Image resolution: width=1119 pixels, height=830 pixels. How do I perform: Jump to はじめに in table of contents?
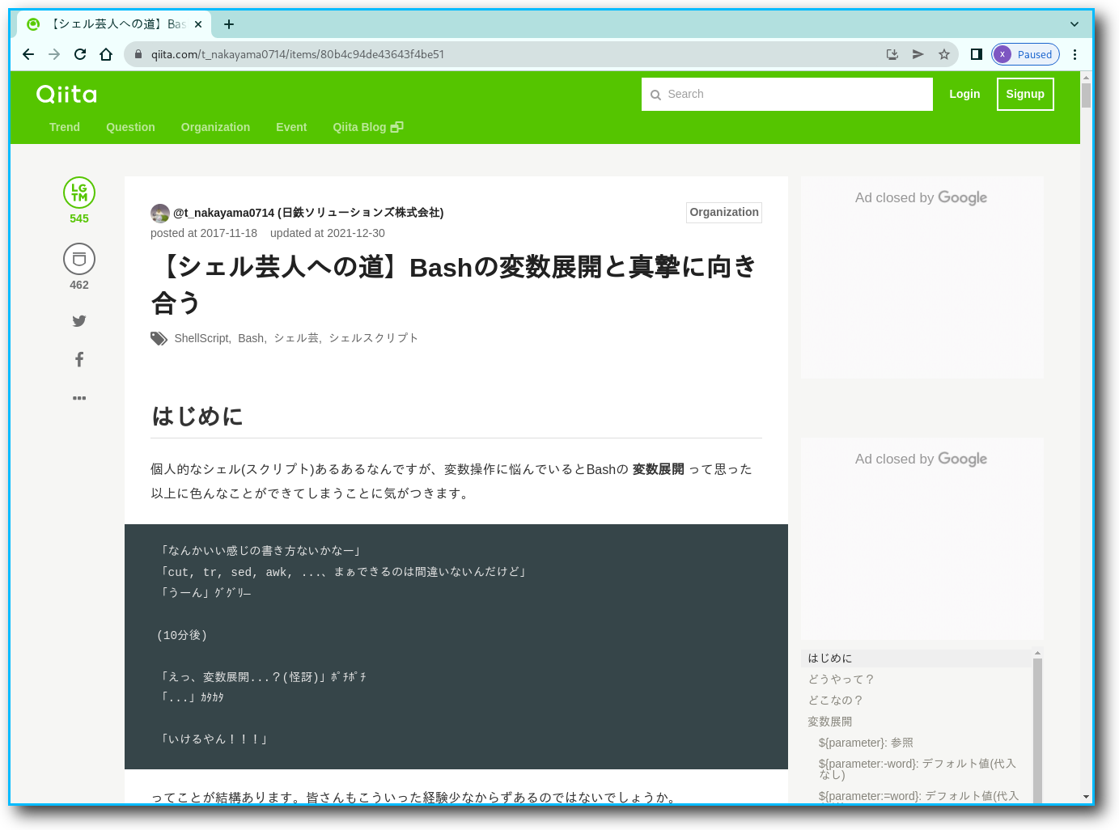click(830, 658)
